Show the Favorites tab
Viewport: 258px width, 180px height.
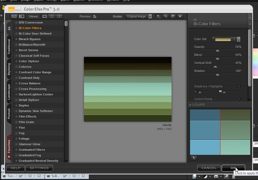point(9,148)
